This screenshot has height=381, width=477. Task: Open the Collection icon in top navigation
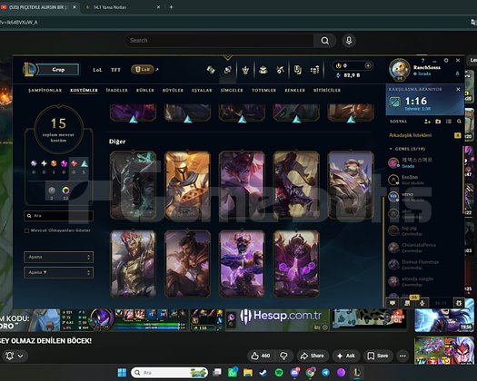tap(227, 70)
